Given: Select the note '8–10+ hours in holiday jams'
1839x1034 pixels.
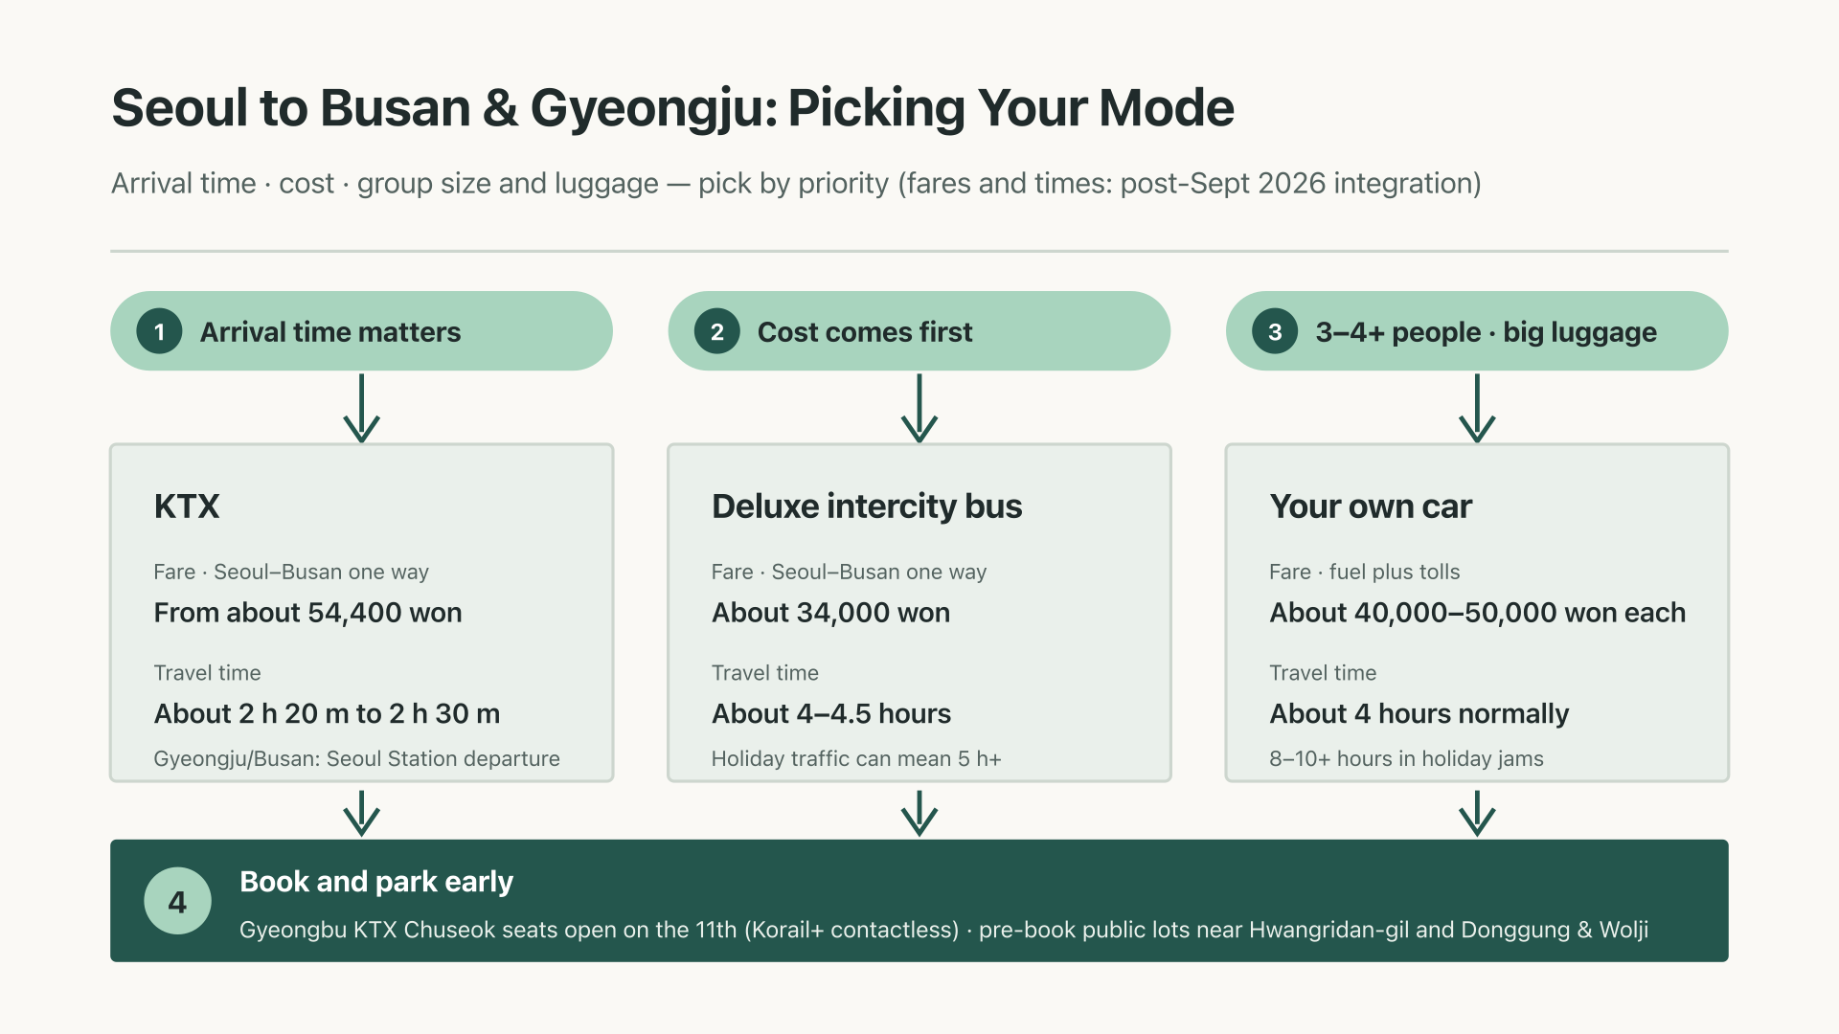Looking at the screenshot, I should pos(1406,758).
